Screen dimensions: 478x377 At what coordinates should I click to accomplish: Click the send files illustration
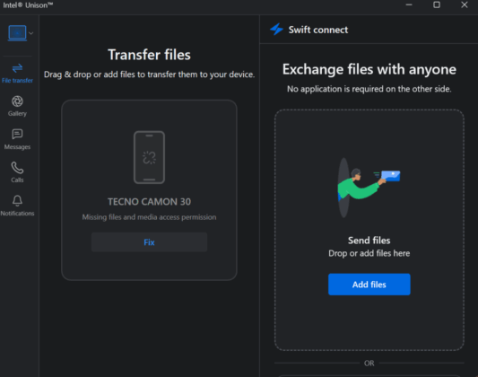pyautogui.click(x=369, y=188)
